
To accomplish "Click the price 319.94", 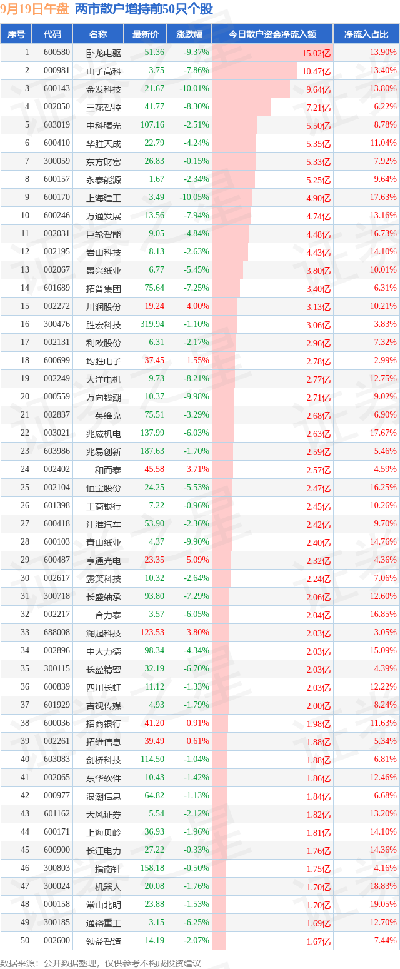I will tap(152, 324).
